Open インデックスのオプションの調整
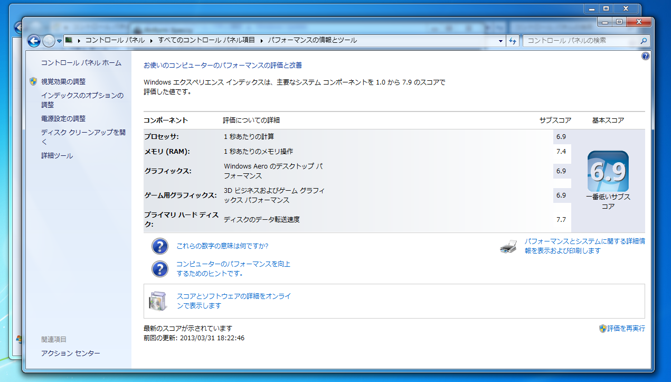 [x=82, y=100]
